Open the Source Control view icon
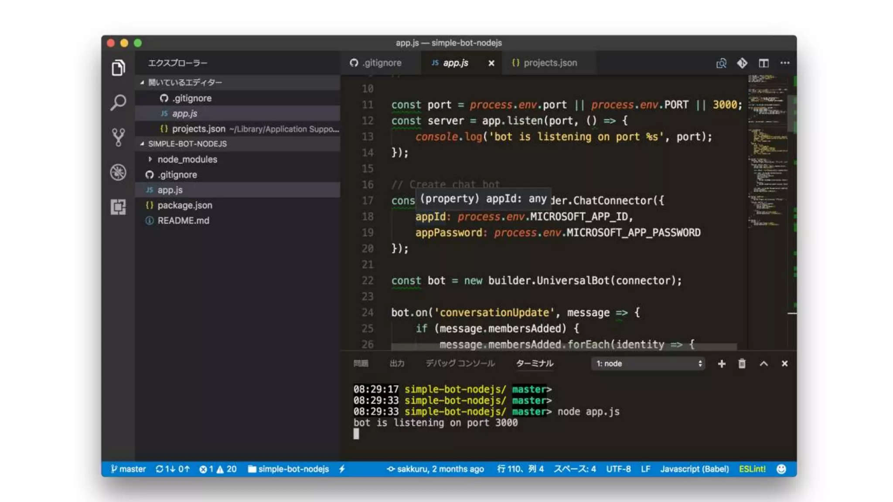893x502 pixels. (118, 137)
